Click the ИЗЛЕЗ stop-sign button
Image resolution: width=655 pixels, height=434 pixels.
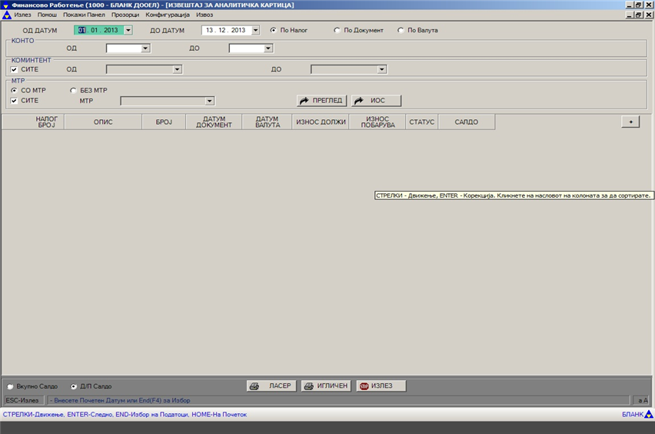point(381,386)
